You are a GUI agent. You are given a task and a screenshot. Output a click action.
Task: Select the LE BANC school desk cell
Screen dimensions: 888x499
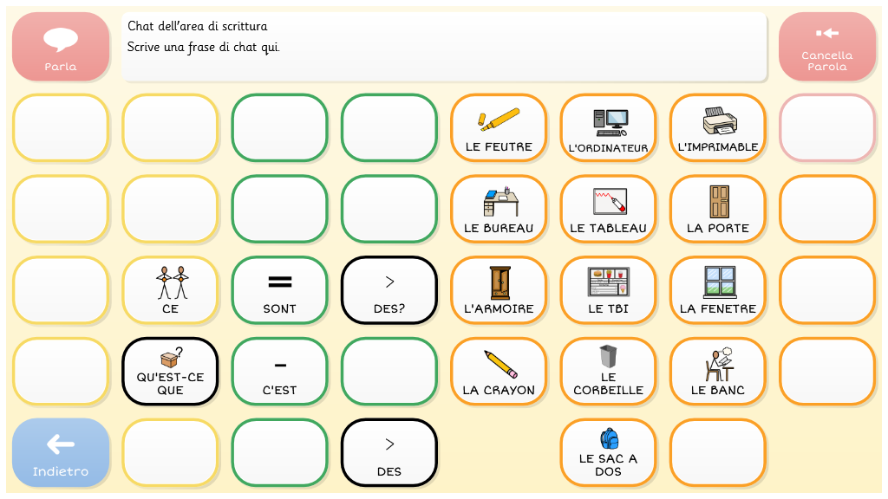pyautogui.click(x=717, y=372)
